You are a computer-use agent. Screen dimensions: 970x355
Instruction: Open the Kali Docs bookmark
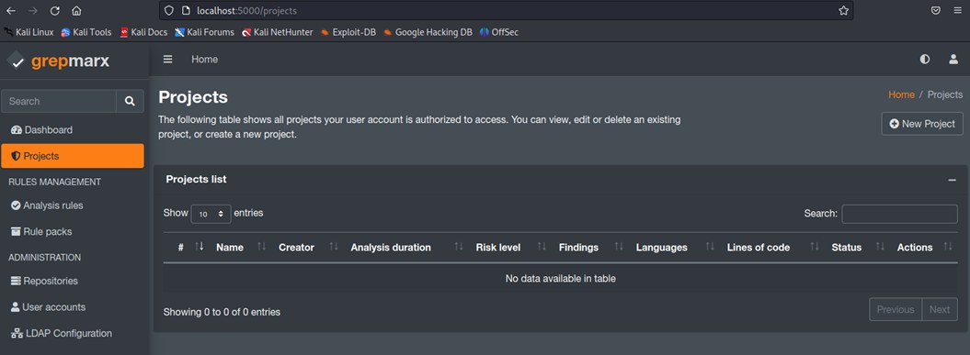coord(143,32)
